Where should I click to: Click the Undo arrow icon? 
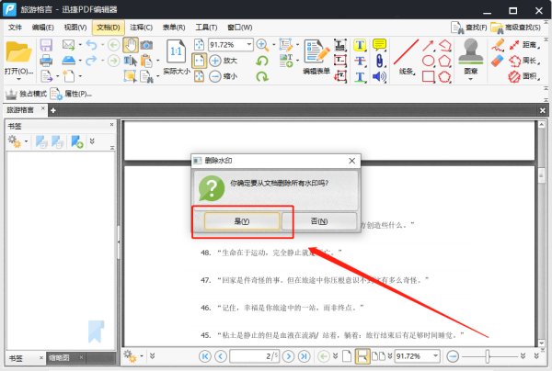[x=91, y=45]
